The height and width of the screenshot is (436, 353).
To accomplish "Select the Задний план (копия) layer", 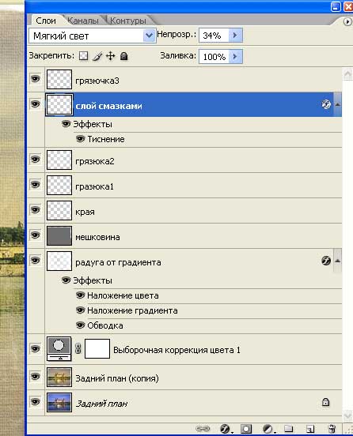I will tap(184, 378).
